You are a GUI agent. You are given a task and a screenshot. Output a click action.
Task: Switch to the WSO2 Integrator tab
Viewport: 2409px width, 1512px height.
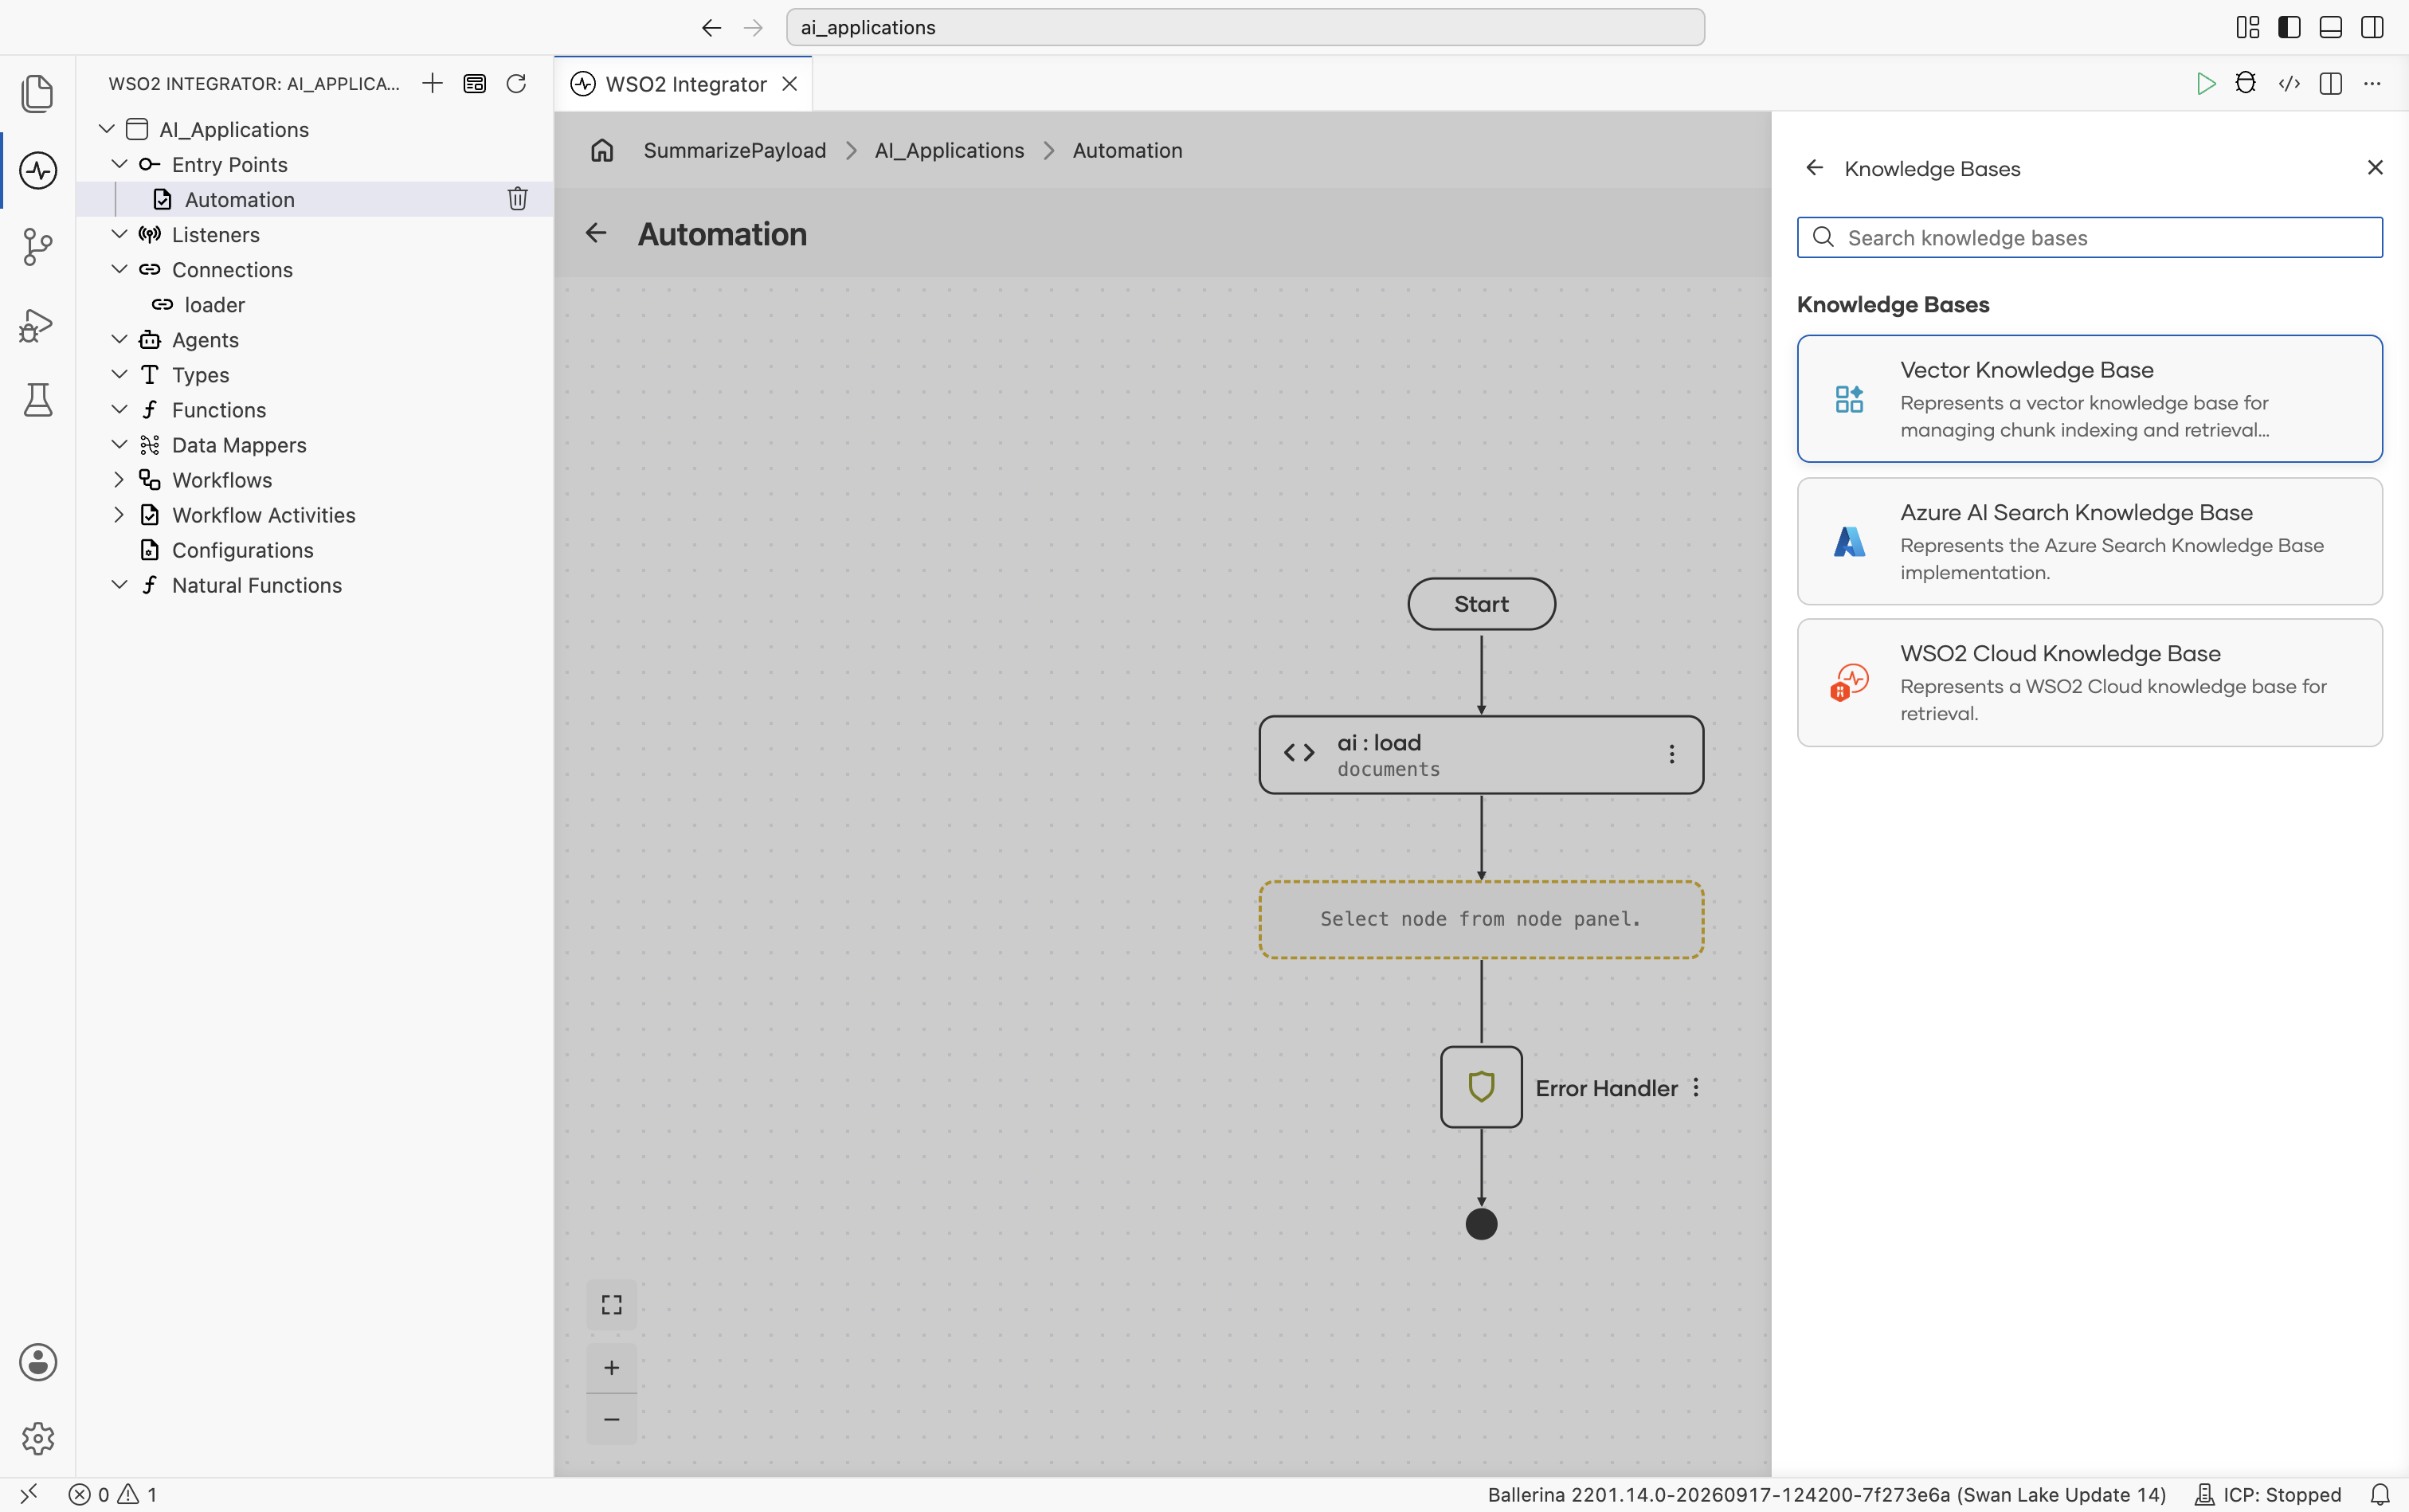[x=686, y=84]
